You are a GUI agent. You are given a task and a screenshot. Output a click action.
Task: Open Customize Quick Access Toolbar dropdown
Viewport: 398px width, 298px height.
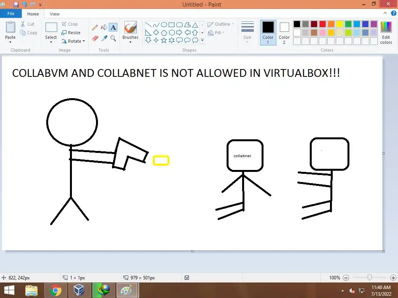tap(40, 5)
